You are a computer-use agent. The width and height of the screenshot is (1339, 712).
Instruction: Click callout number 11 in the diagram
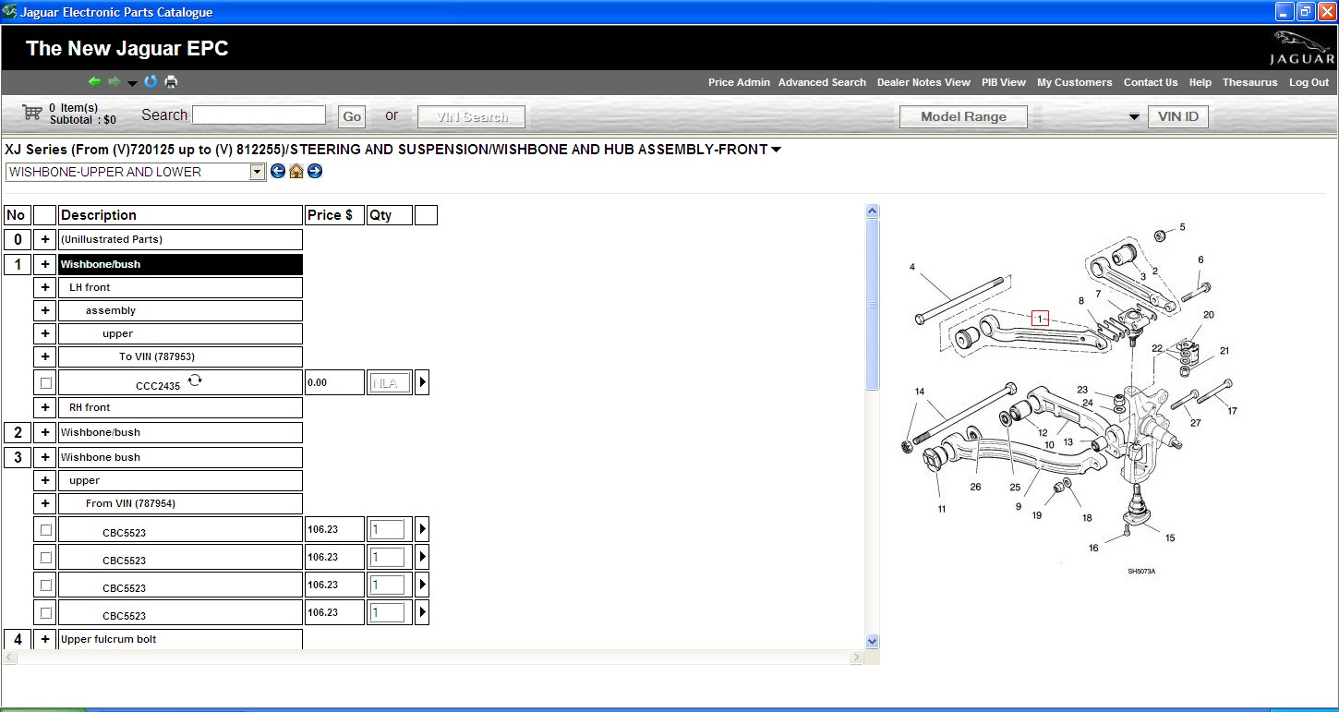pyautogui.click(x=942, y=509)
